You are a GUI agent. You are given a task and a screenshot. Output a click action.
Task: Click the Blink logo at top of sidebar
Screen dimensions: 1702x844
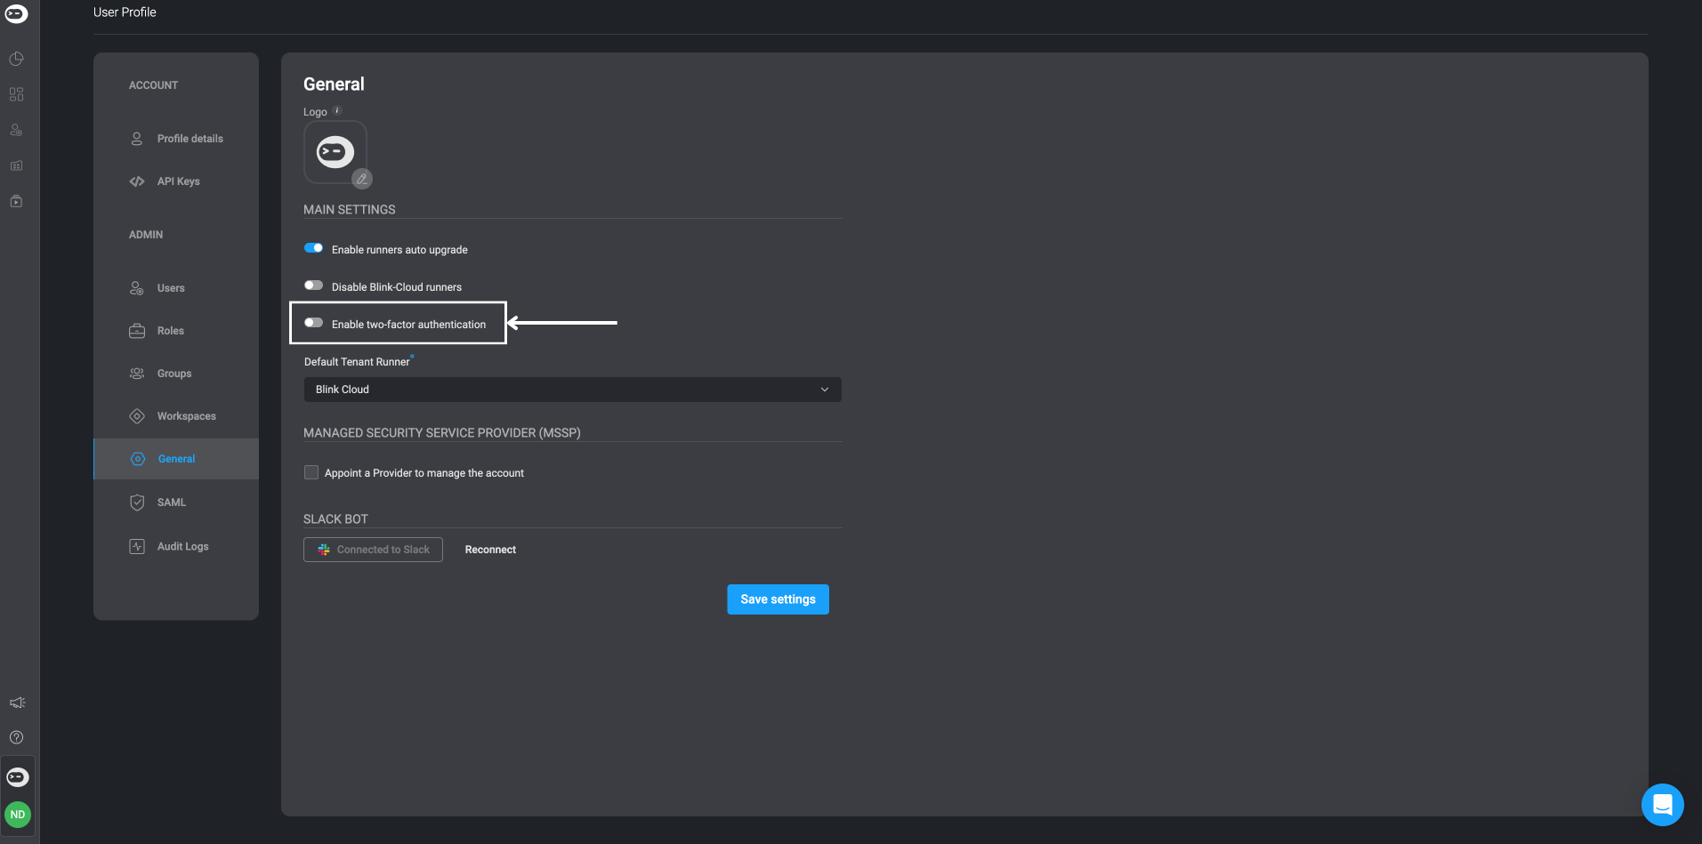coord(17,13)
